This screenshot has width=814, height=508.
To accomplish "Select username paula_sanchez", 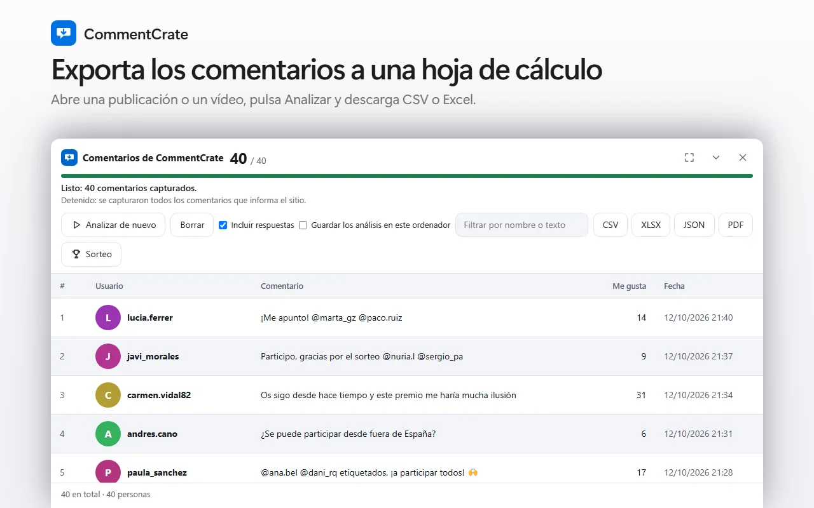I will tap(157, 472).
